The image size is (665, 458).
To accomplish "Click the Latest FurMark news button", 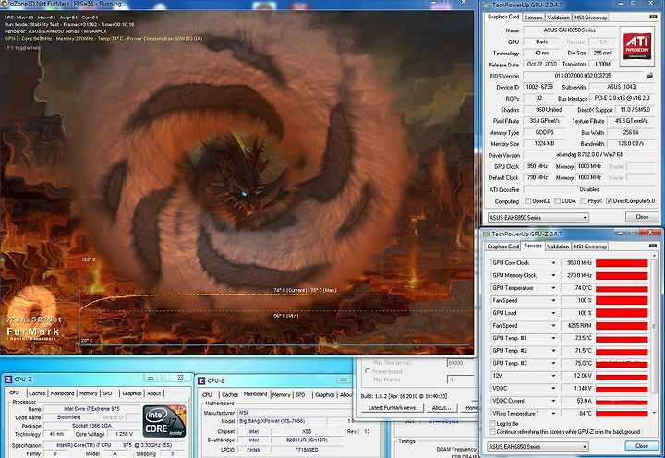I will pos(392,407).
